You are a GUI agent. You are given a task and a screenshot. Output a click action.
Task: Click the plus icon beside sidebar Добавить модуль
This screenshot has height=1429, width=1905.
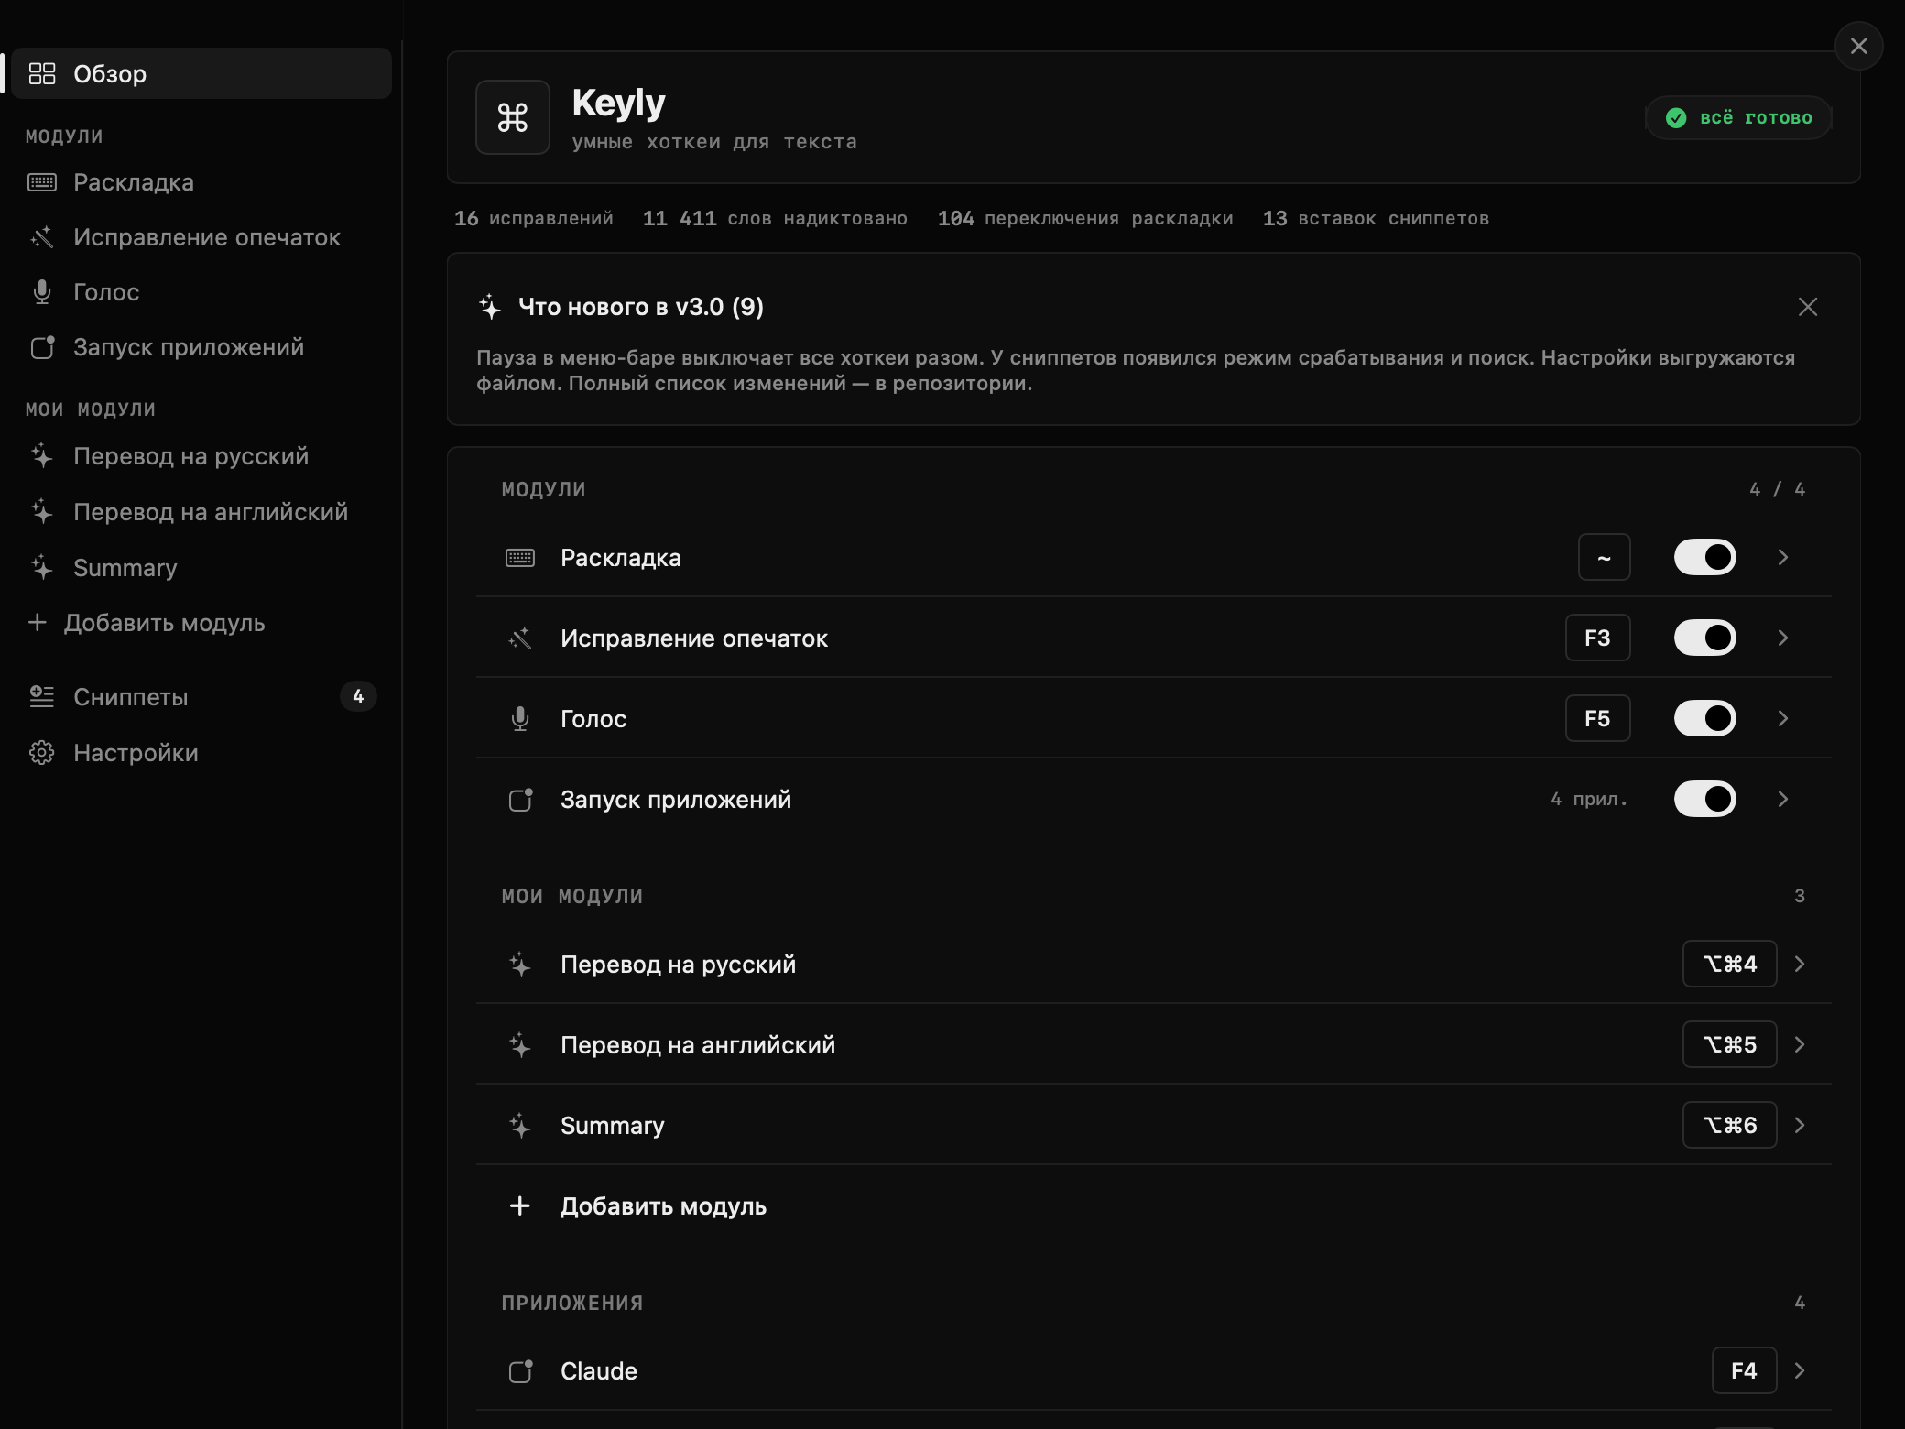coord(37,623)
